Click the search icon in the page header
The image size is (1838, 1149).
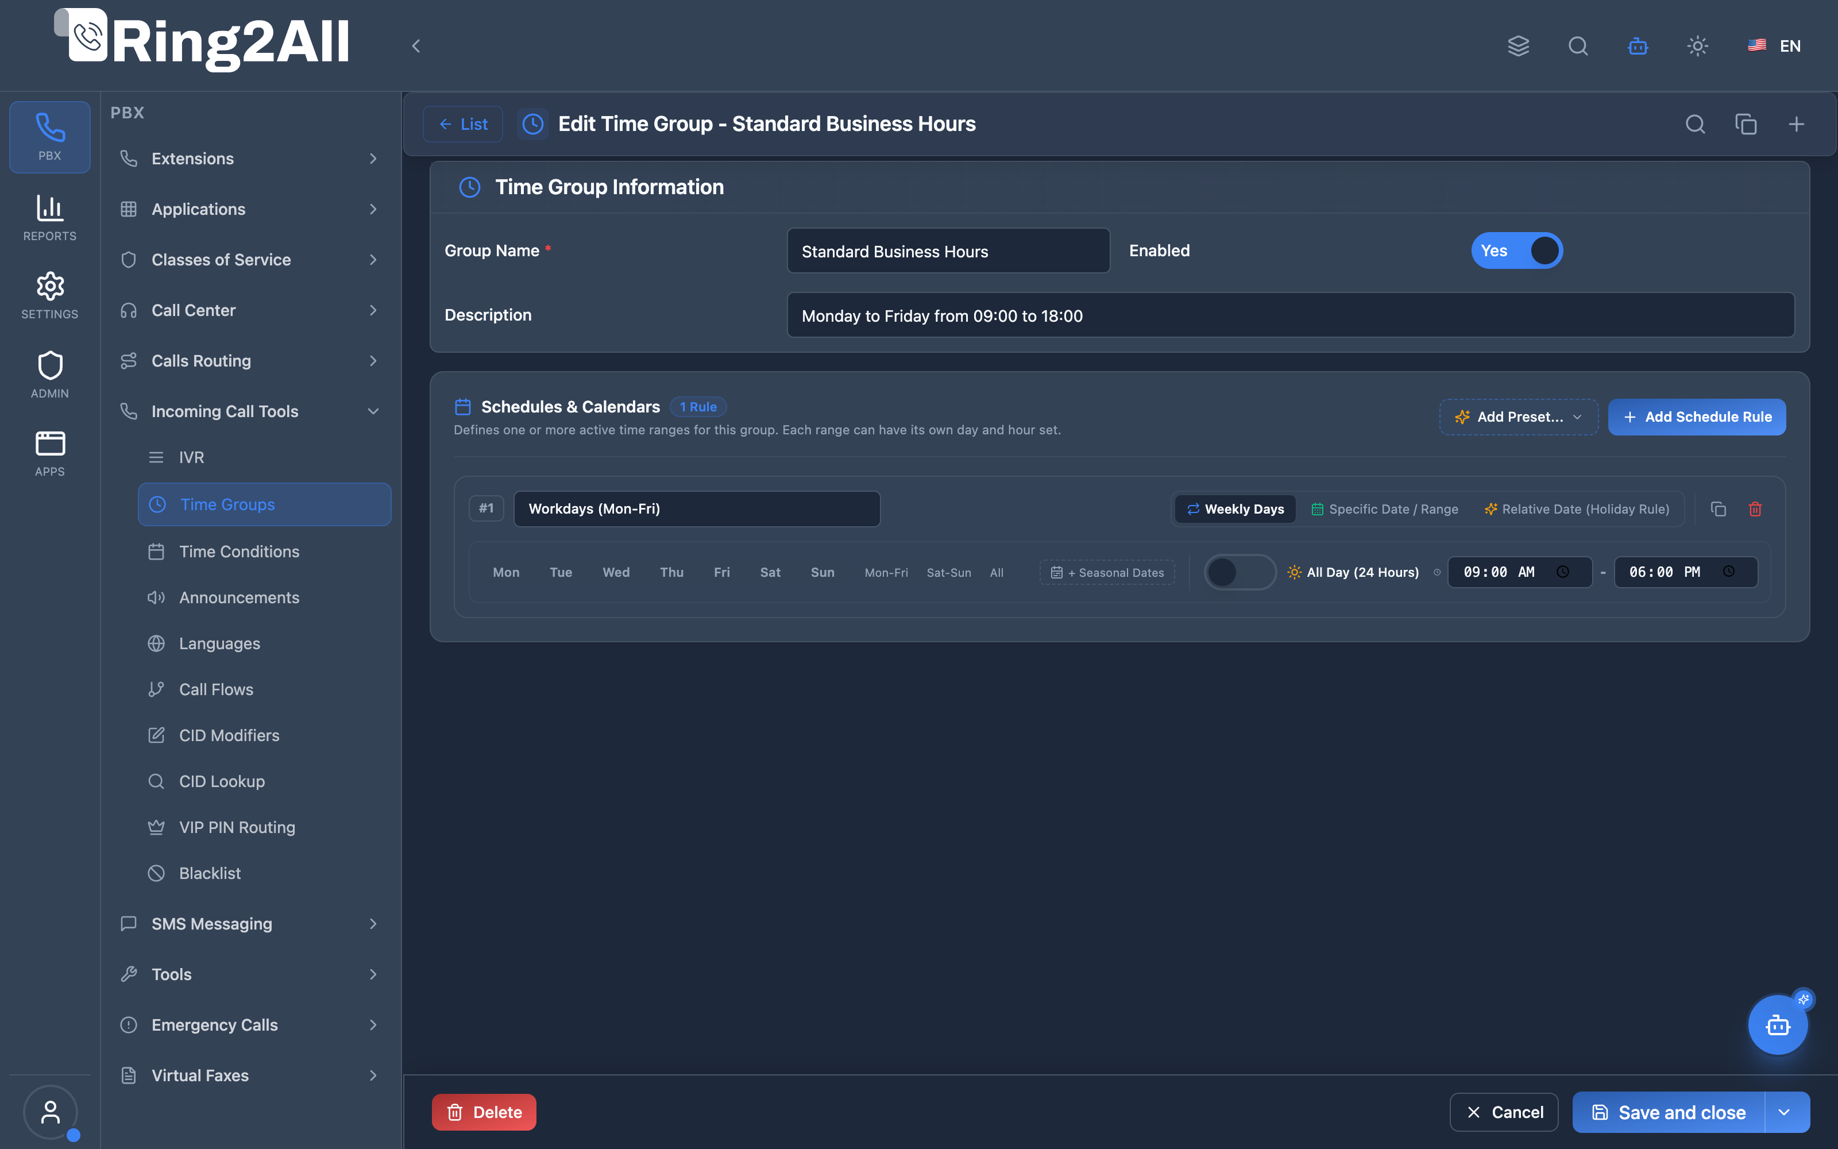pyautogui.click(x=1695, y=124)
